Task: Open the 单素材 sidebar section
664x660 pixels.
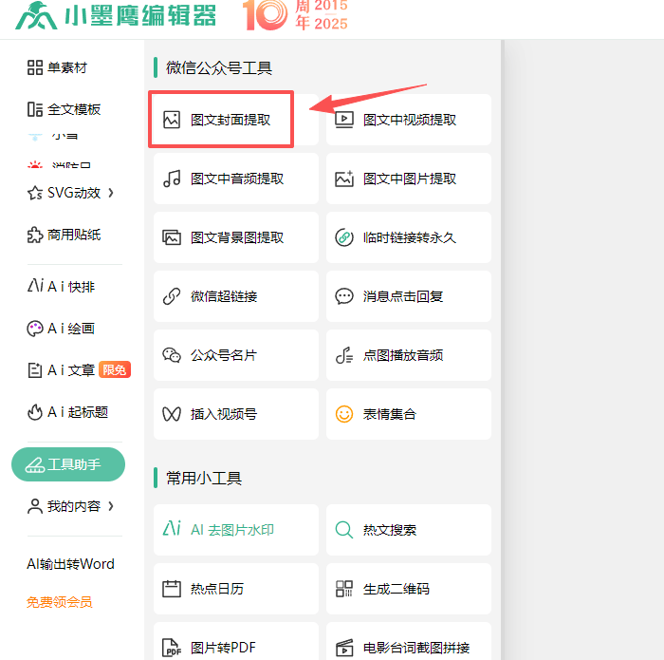Action: point(58,67)
